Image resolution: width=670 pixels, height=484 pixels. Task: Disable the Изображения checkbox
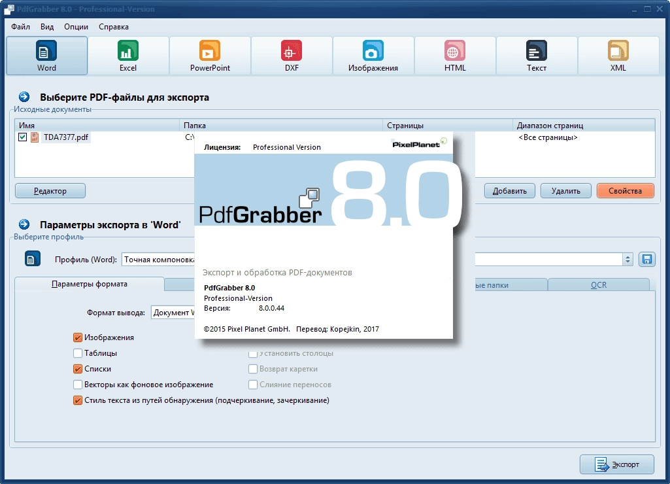click(77, 337)
